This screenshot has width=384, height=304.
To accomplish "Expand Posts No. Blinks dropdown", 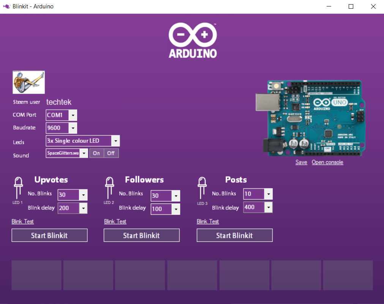I will coord(269,194).
